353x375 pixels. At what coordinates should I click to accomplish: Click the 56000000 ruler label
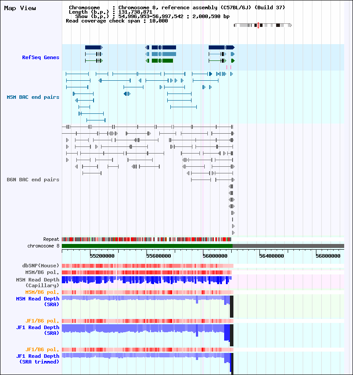click(215, 256)
